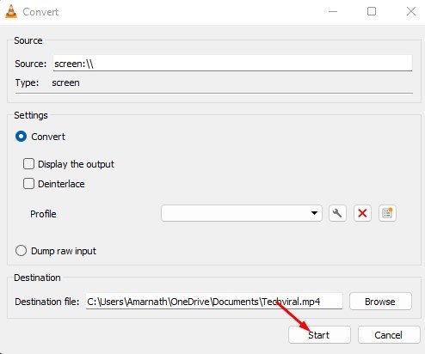Open profile editor via wrench icon
425x354 pixels.
pos(337,213)
